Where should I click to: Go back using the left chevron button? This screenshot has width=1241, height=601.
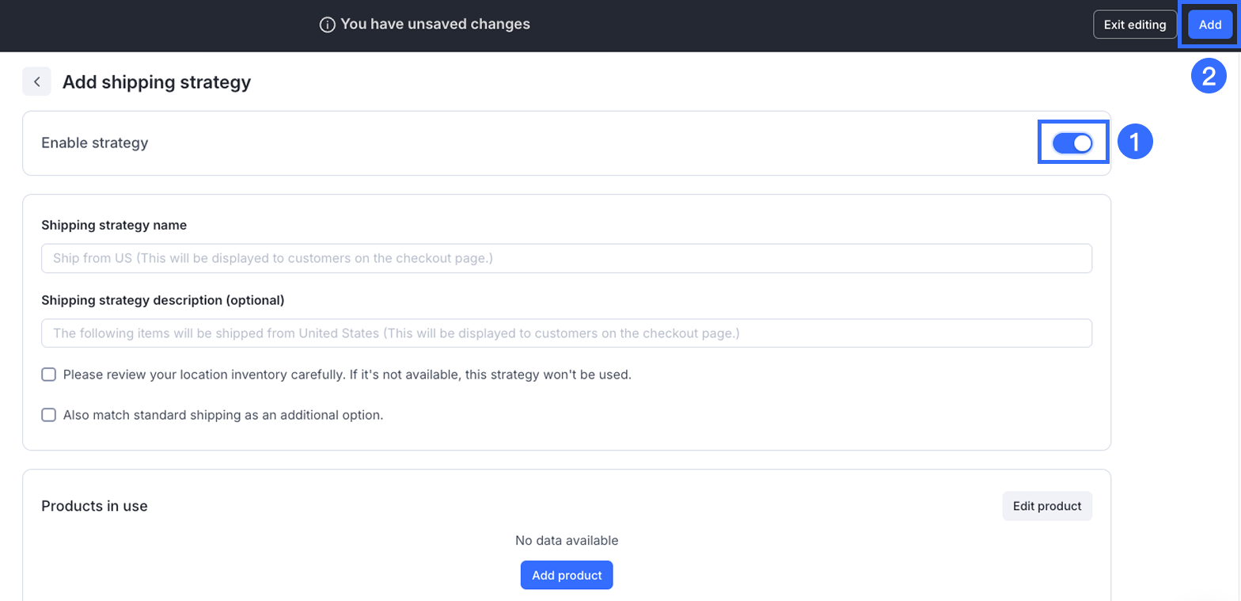click(x=36, y=82)
